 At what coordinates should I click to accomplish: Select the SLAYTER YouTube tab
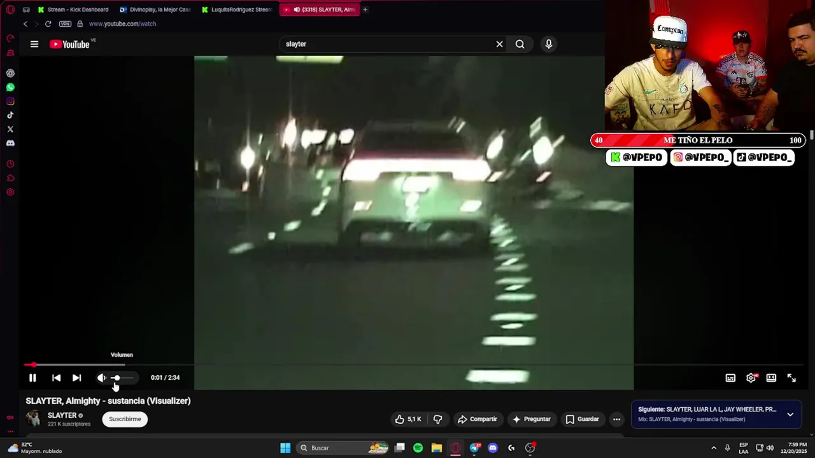(319, 10)
